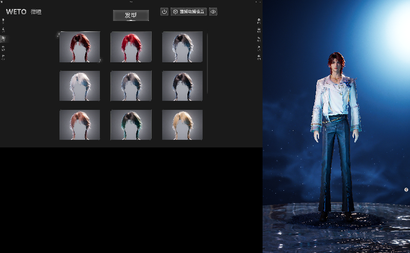Click the WETO 微瞳 logo

tap(23, 11)
